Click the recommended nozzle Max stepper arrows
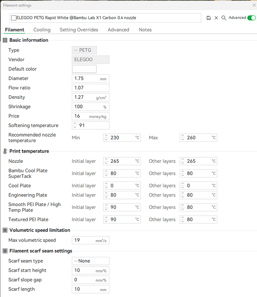Image resolution: width=257 pixels, height=297 pixels. (x=182, y=138)
